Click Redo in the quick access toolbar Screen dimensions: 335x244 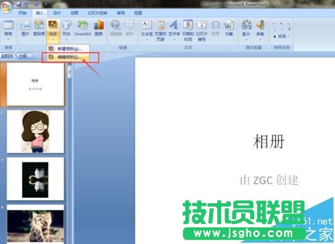[37, 4]
